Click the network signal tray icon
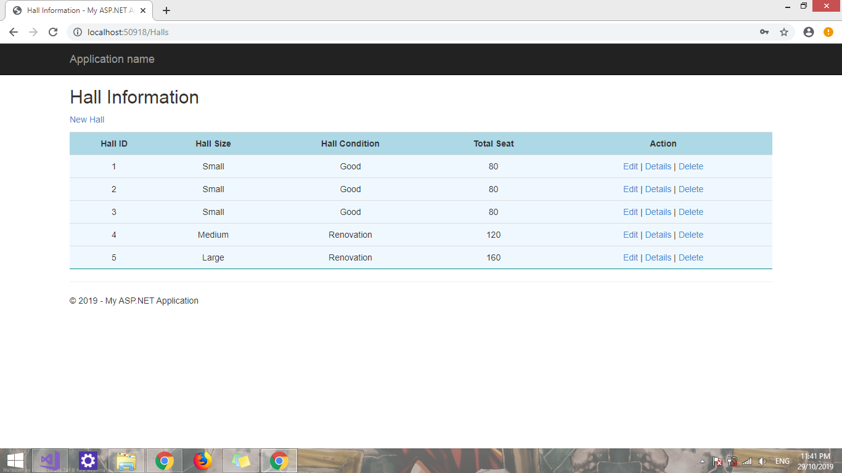Image resolution: width=842 pixels, height=473 pixels. click(746, 461)
